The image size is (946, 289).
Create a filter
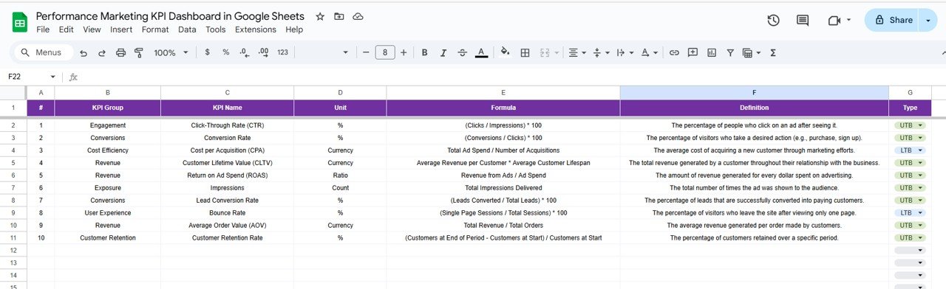730,52
